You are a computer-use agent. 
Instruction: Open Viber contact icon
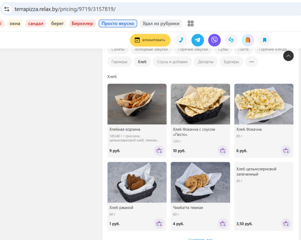coord(214,40)
